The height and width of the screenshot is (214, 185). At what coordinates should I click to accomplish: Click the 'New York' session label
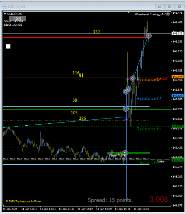[117, 155]
